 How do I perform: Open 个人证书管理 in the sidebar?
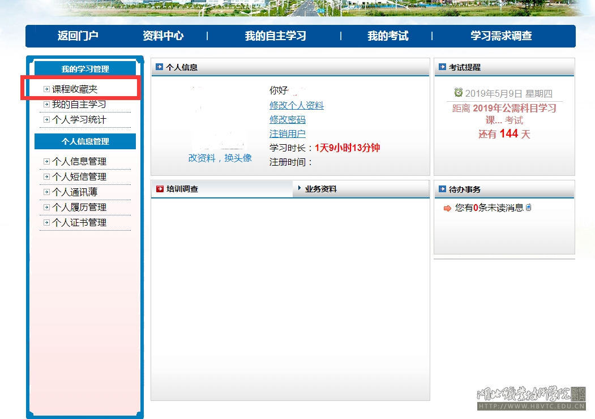pyautogui.click(x=79, y=223)
